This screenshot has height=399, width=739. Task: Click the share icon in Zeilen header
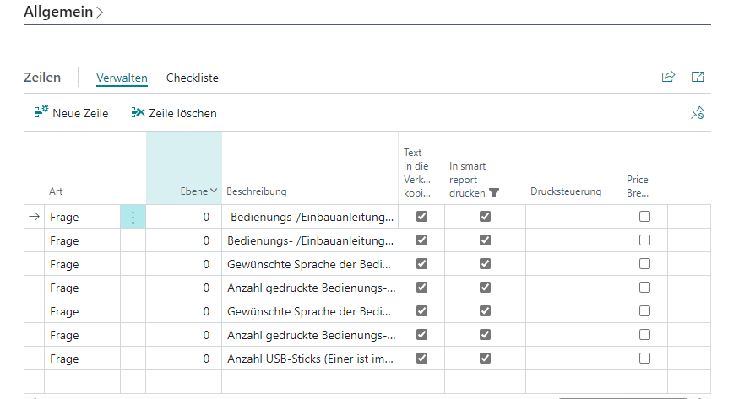coord(668,77)
